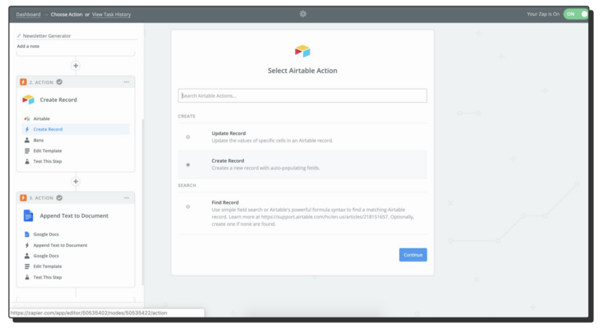The height and width of the screenshot is (334, 600).
Task: Open Edit Template in step 3
Action: [47, 266]
